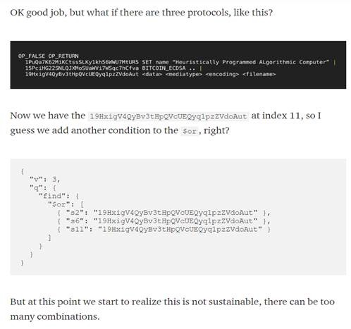Click the inline $or code snippet
Viewport: 351px width, 329px height.
coord(190,131)
